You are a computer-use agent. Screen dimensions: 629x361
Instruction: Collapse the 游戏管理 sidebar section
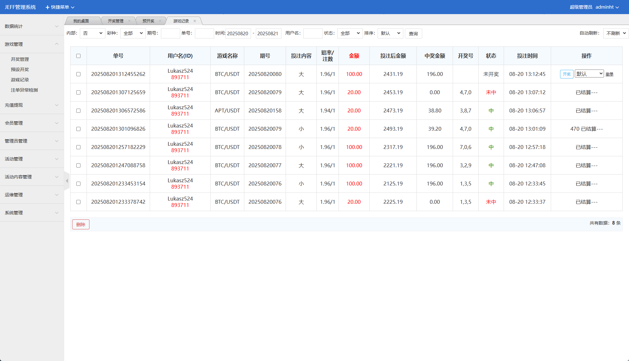coord(57,44)
